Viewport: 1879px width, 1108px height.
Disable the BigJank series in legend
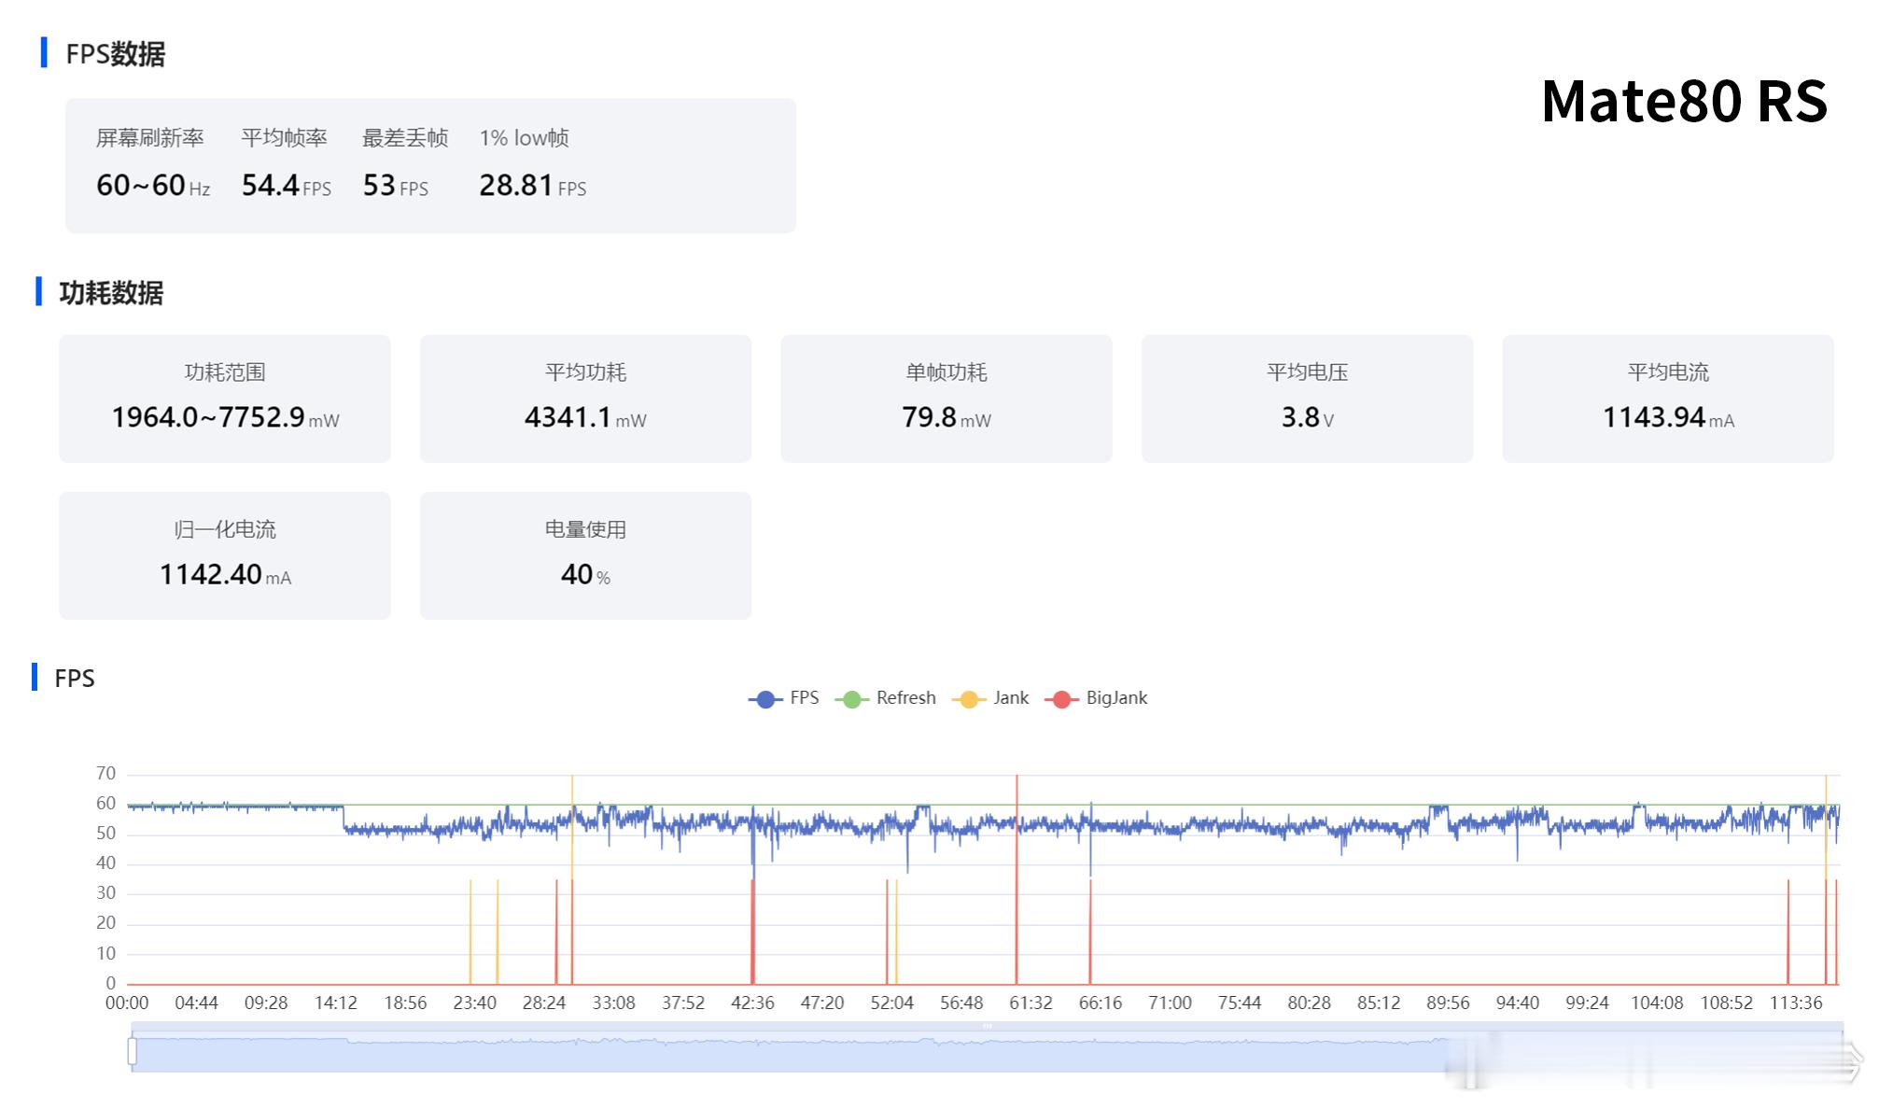[1115, 698]
